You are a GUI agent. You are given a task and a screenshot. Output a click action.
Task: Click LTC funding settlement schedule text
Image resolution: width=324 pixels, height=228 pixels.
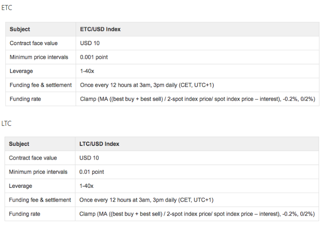[x=146, y=200]
